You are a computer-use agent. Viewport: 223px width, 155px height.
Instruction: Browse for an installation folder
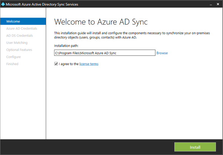(162, 53)
